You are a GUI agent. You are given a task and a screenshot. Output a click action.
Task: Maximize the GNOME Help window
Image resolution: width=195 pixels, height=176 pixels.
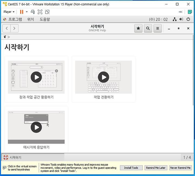coord(178,29)
